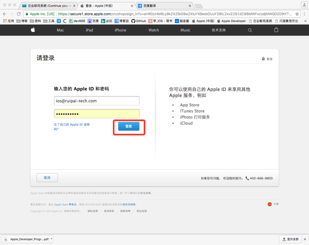This screenshot has height=245, width=309.
Task: Open iPad in Apple navigation
Action: point(89,30)
